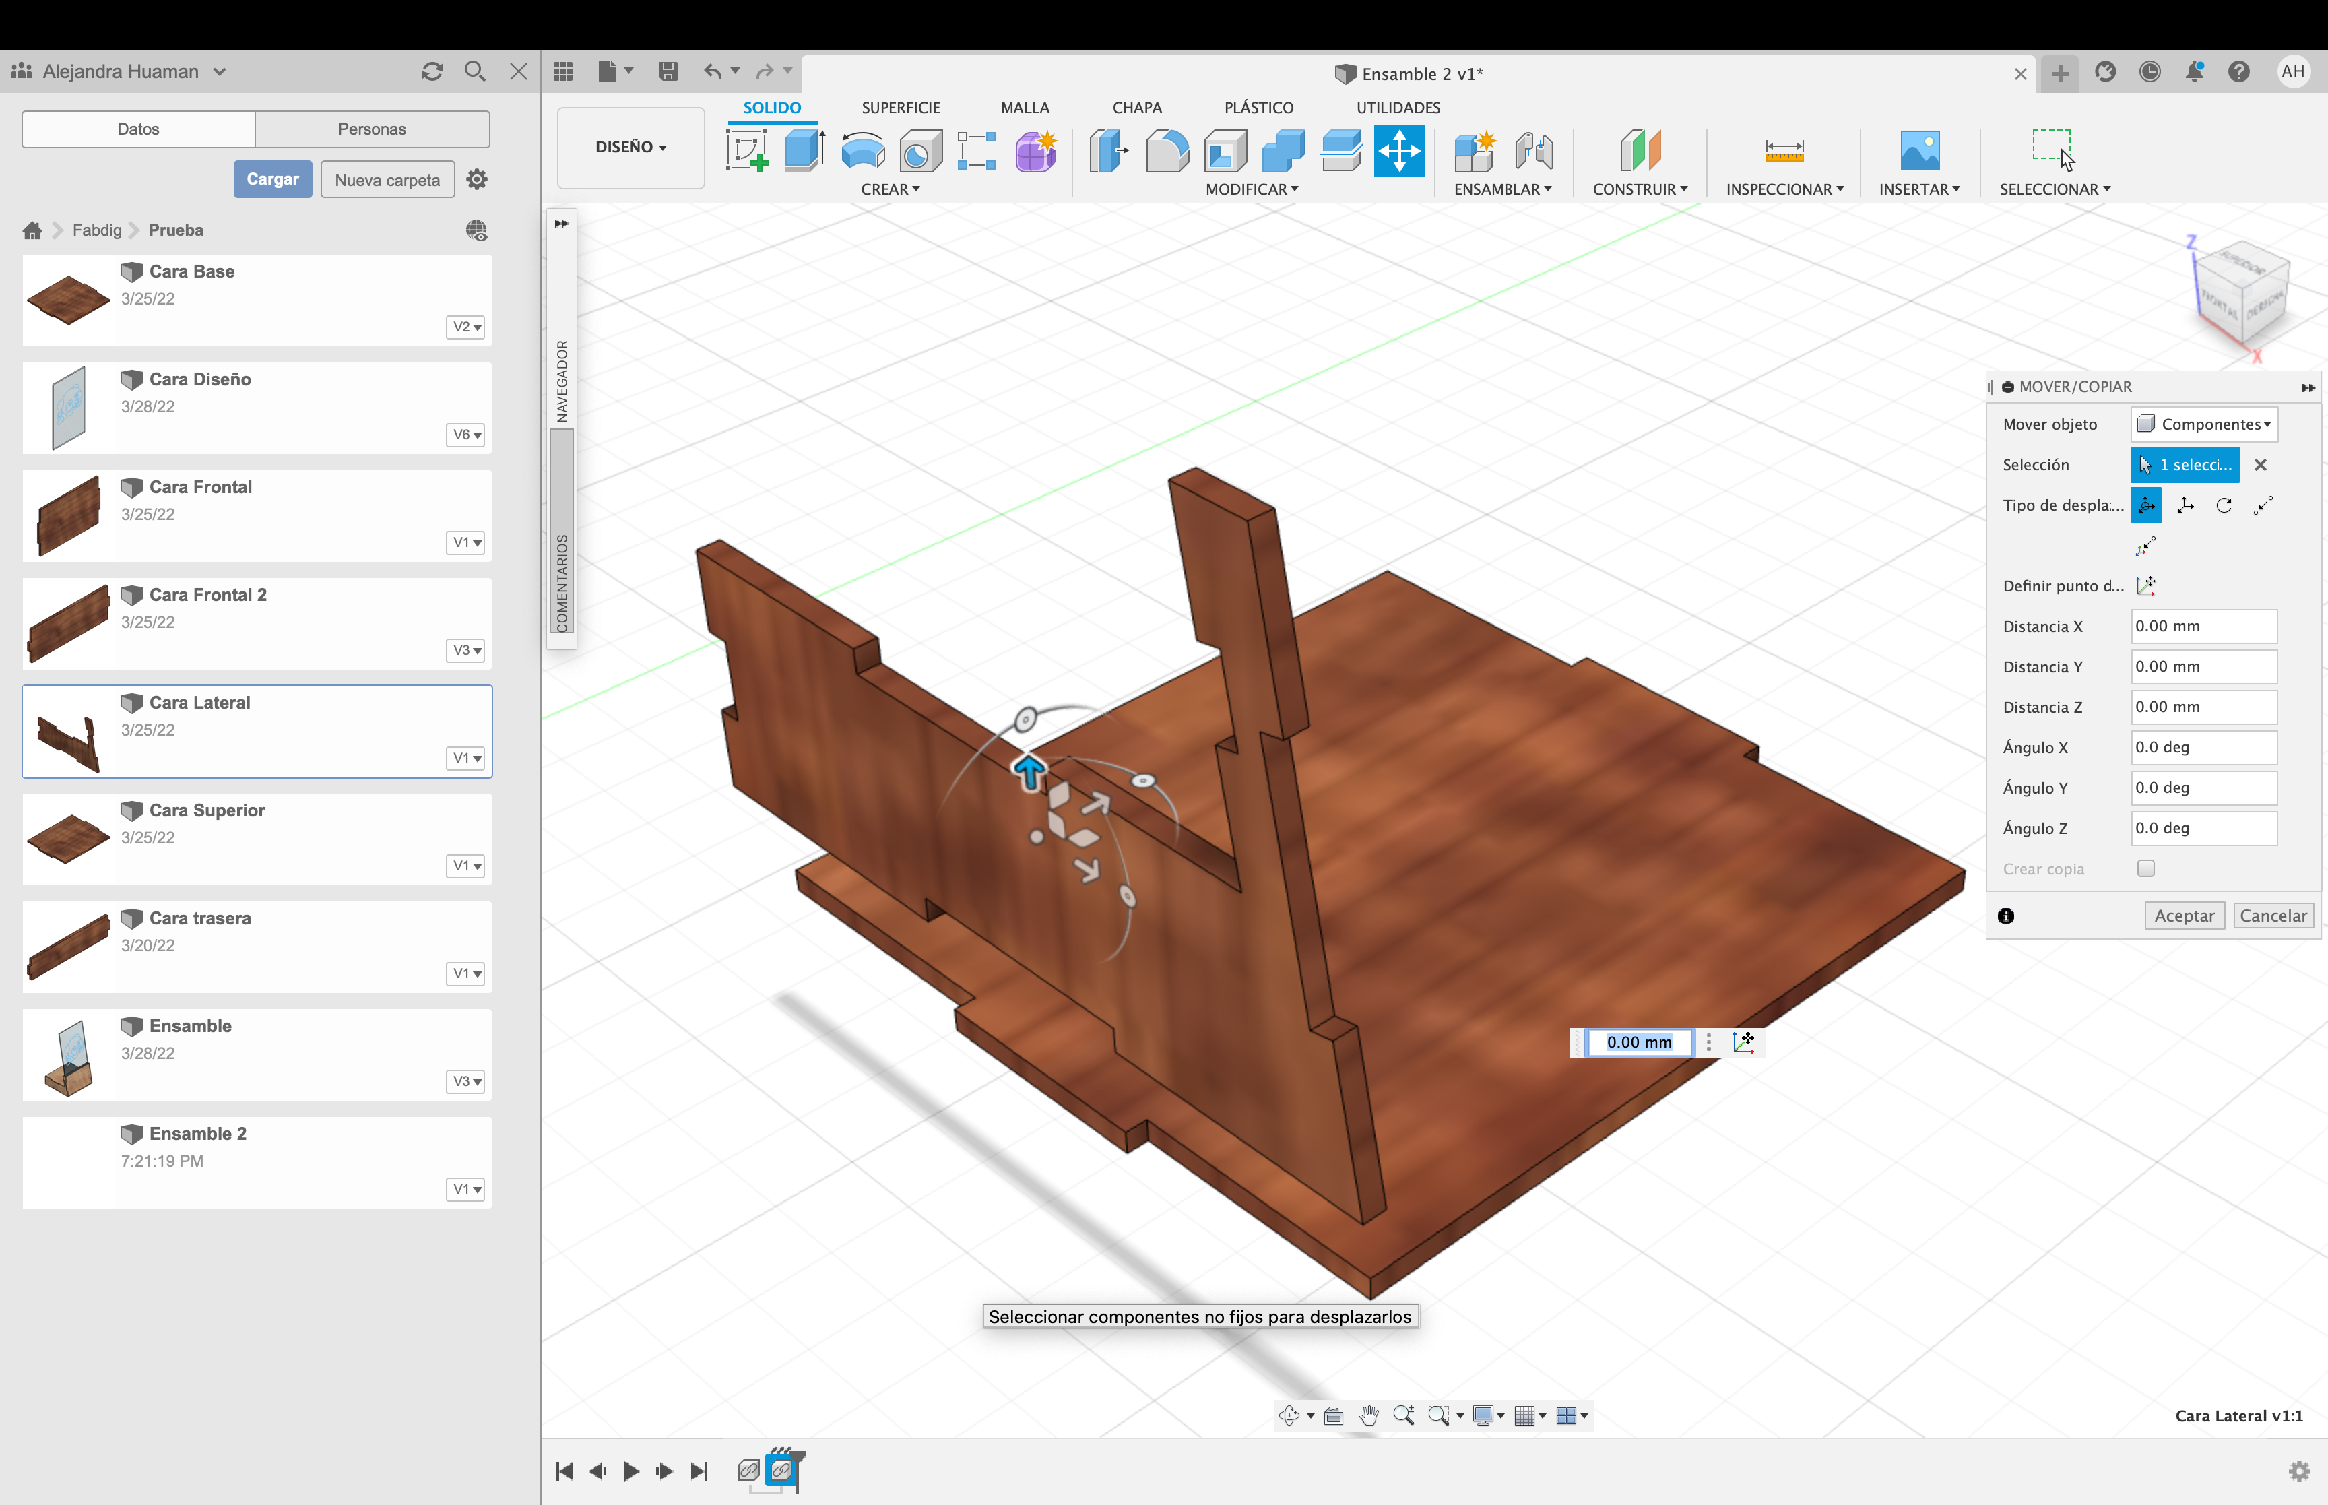Image resolution: width=2328 pixels, height=1505 pixels.
Task: Select point to point displacement type
Action: click(x=2263, y=505)
